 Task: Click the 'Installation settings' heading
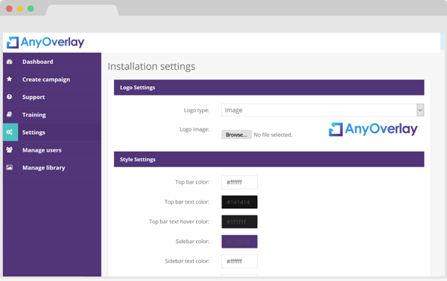tap(151, 66)
